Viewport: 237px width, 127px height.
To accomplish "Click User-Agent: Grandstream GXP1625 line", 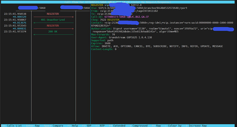I will pos(122,37).
